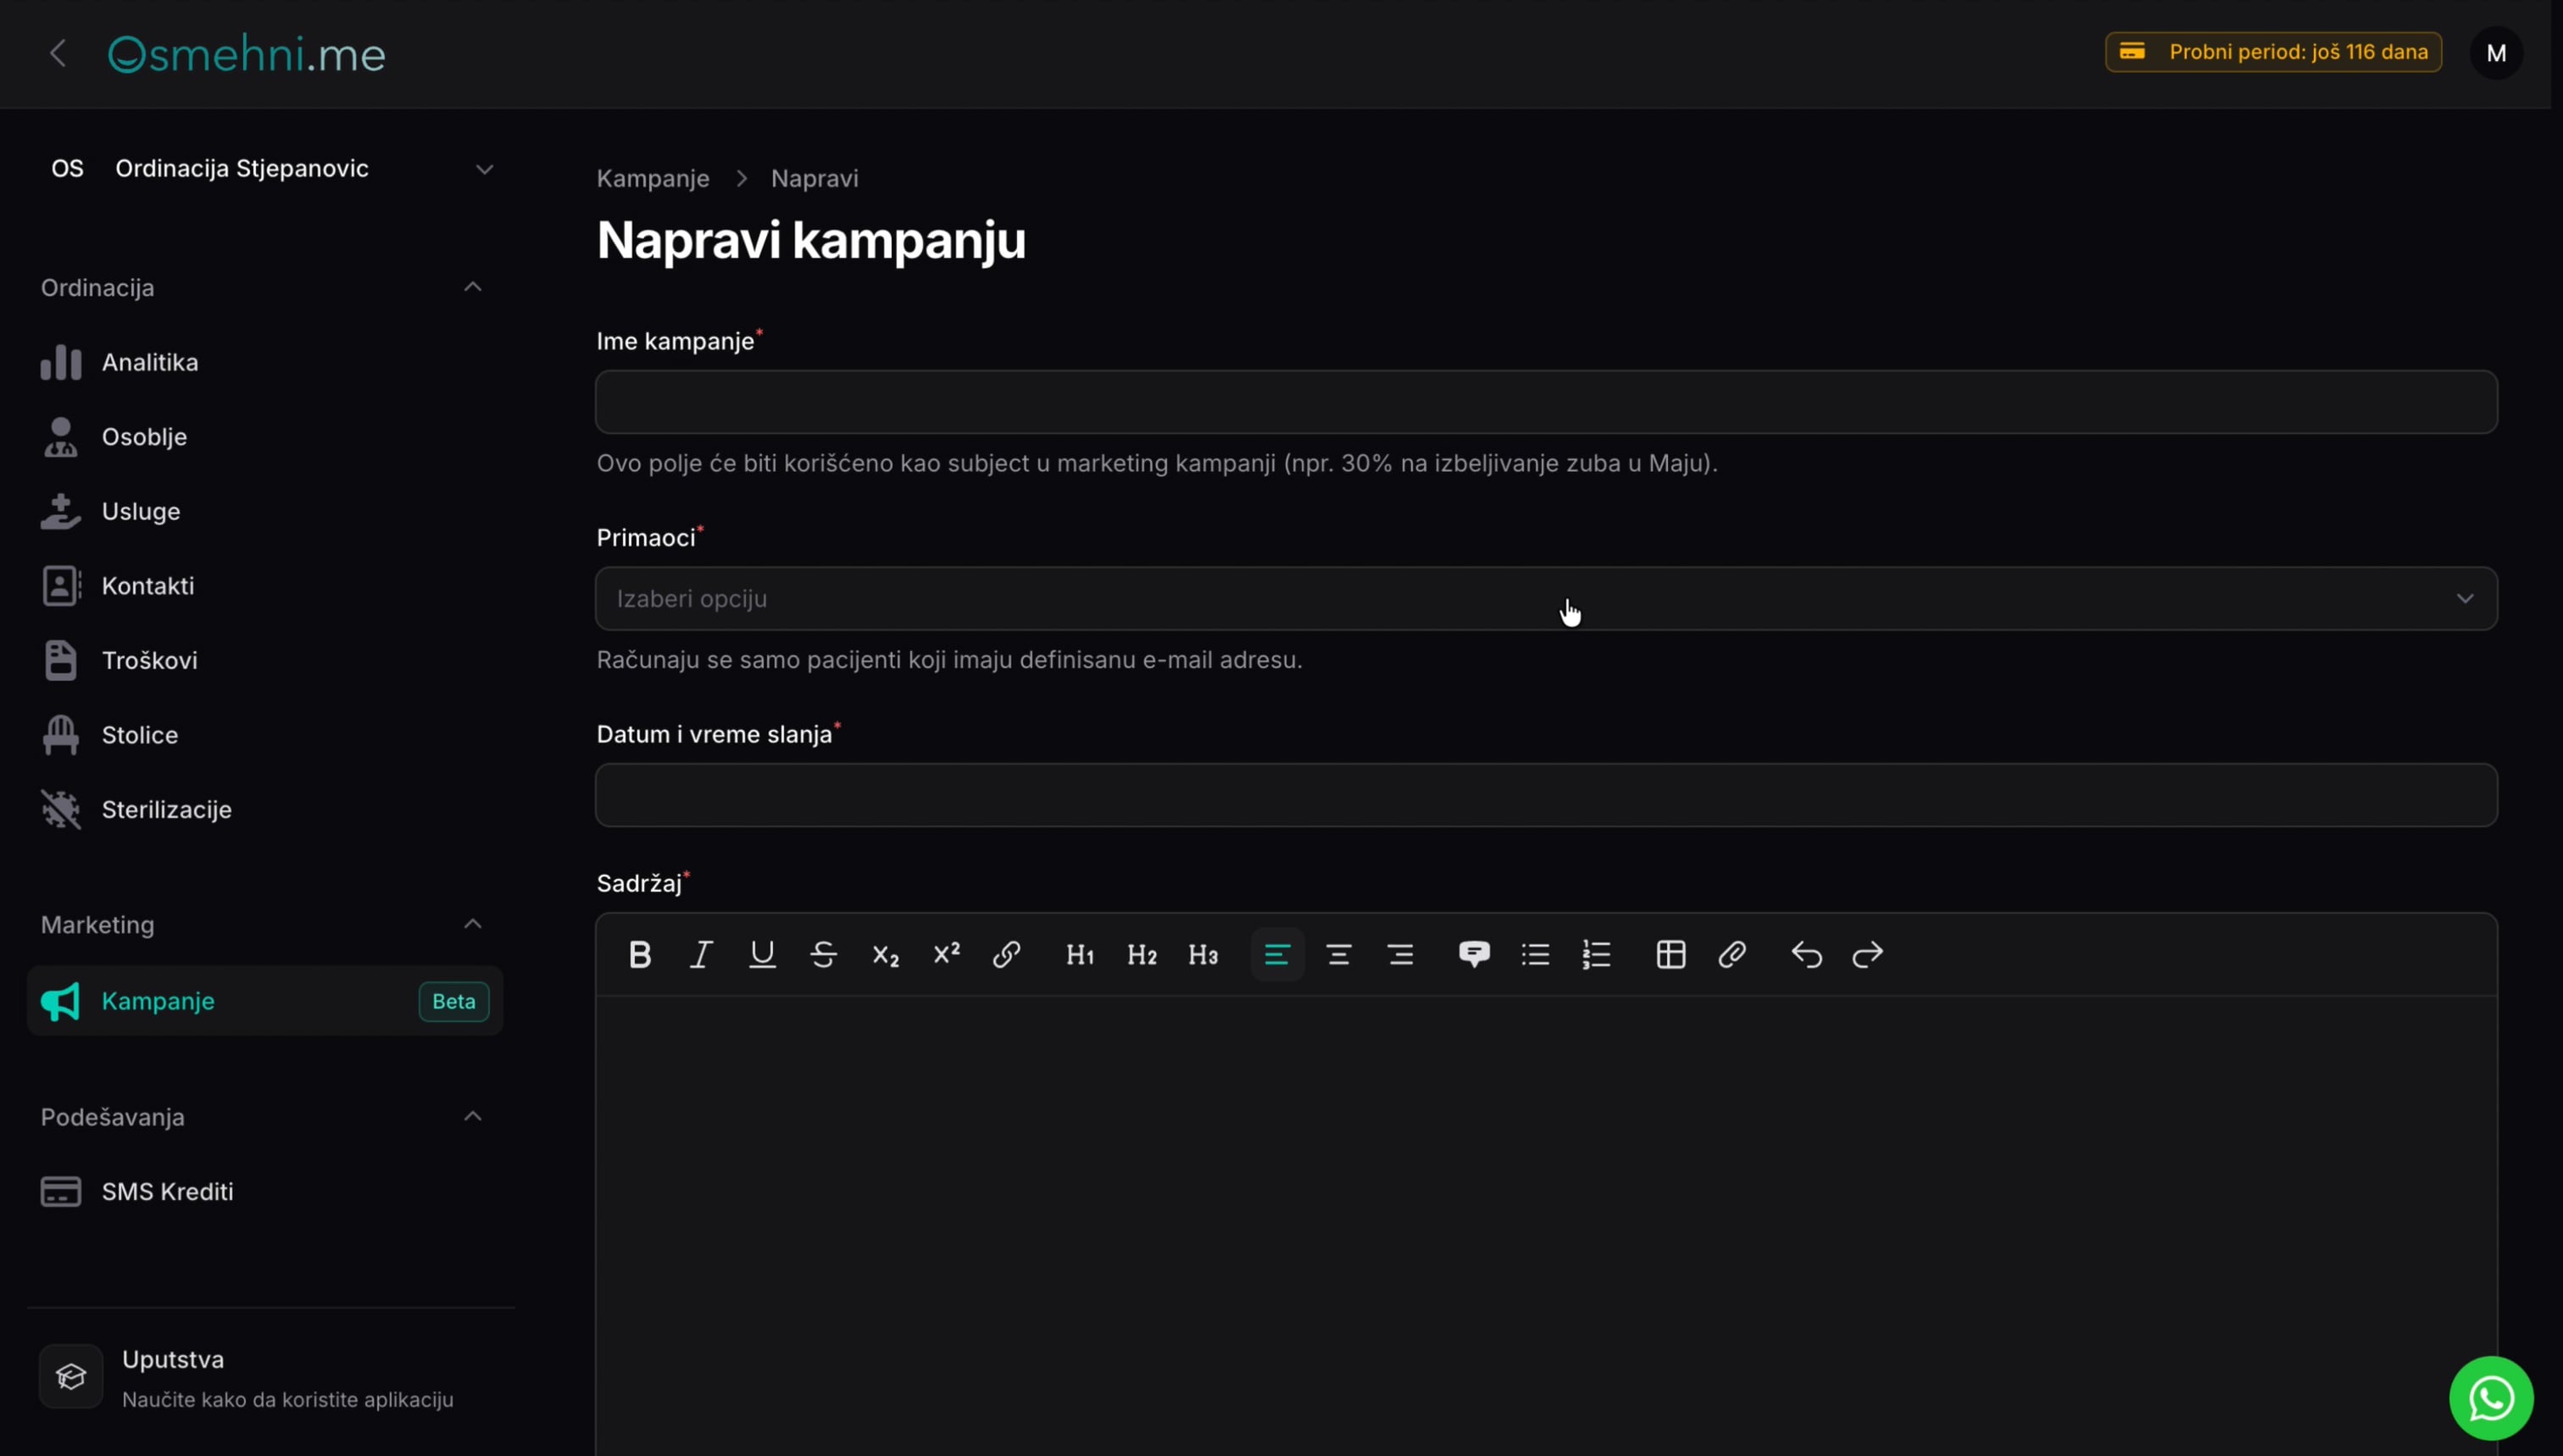This screenshot has height=1456, width=2563.
Task: Open Sterilizacije in sidebar
Action: click(264, 809)
